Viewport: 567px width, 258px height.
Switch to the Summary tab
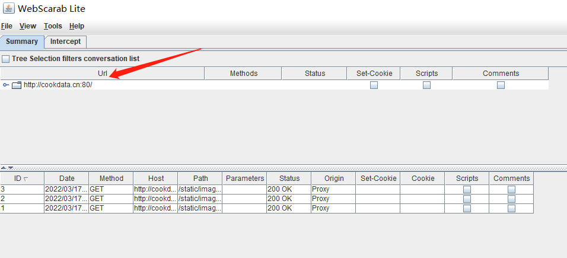[22, 42]
